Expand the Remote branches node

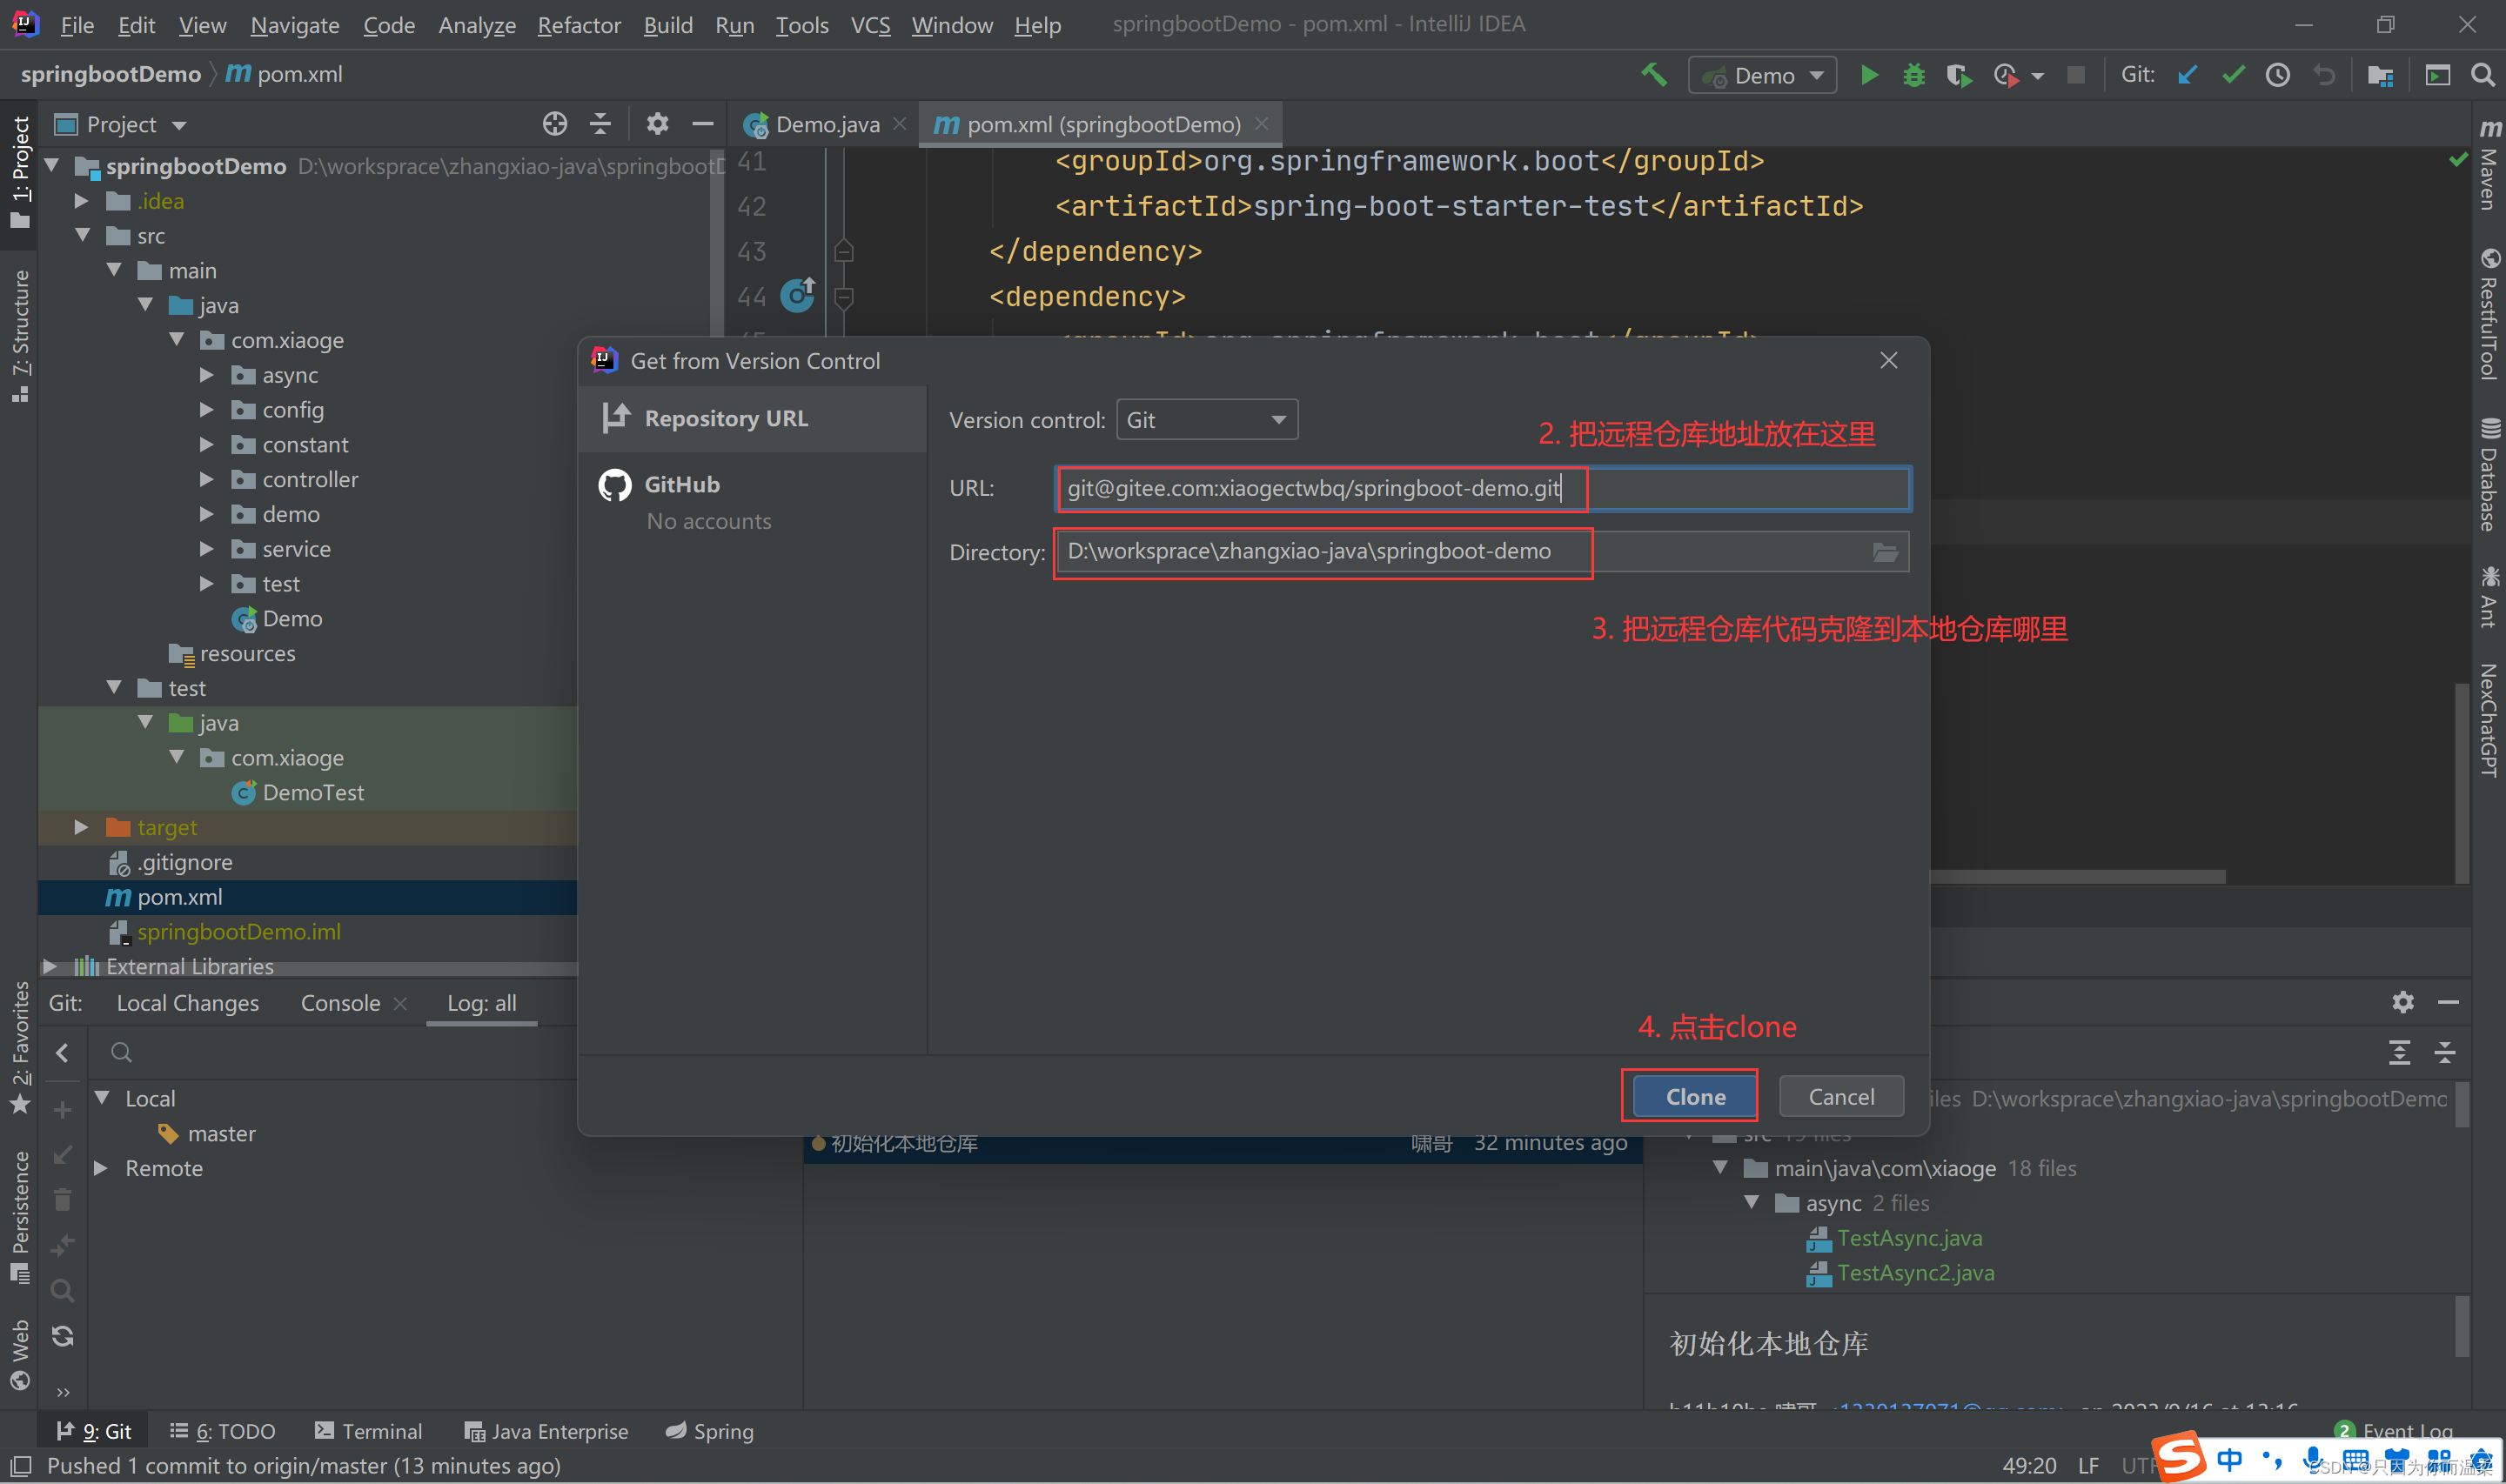click(101, 1168)
